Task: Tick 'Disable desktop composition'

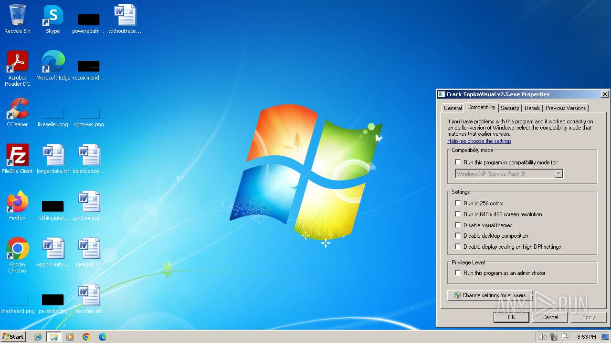Action: (458, 236)
